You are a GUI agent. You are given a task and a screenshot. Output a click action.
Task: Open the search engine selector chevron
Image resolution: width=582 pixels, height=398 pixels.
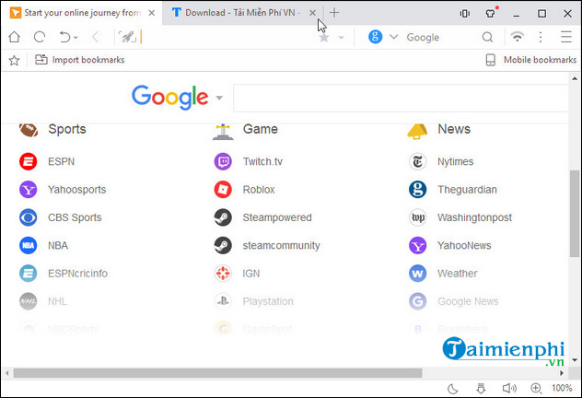tap(394, 37)
